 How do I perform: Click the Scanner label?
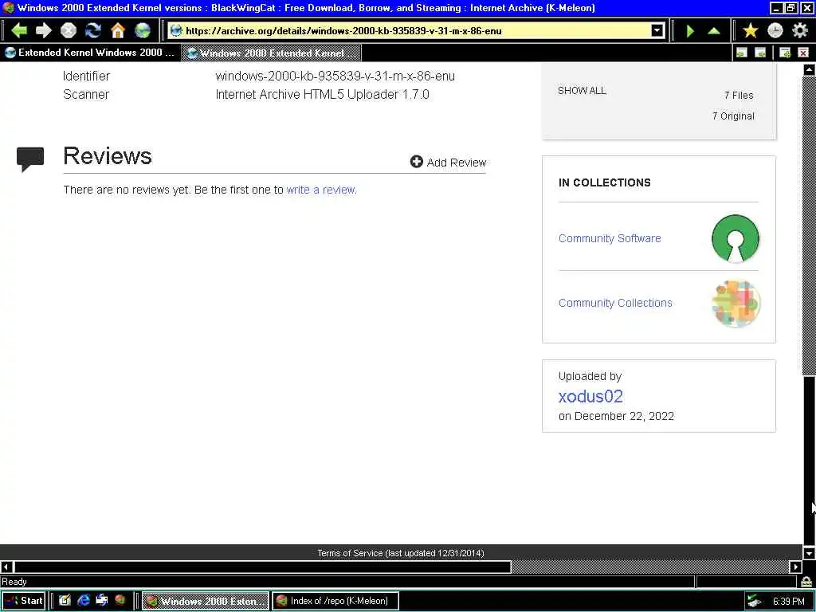86,94
